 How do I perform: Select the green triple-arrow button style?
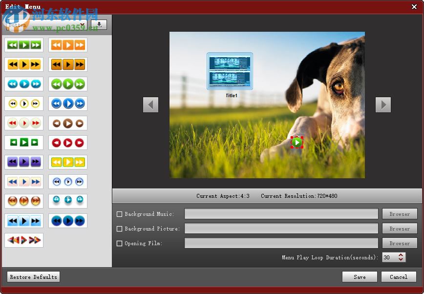tap(23, 44)
